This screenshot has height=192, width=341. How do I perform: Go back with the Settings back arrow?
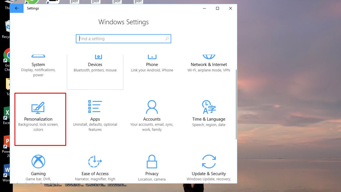[x=17, y=8]
